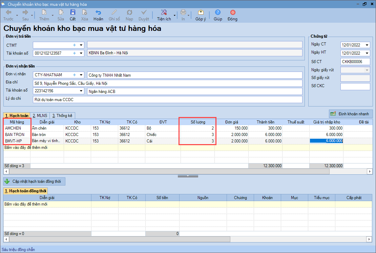This screenshot has width=376, height=253.
Task: Click the Thuế suất column header
Action: click(x=296, y=122)
